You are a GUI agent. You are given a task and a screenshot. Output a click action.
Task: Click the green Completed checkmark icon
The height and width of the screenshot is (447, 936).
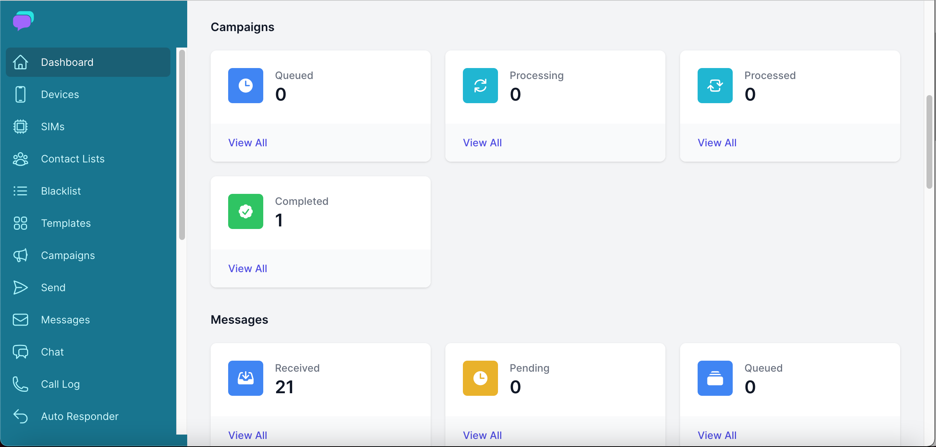[x=245, y=211]
